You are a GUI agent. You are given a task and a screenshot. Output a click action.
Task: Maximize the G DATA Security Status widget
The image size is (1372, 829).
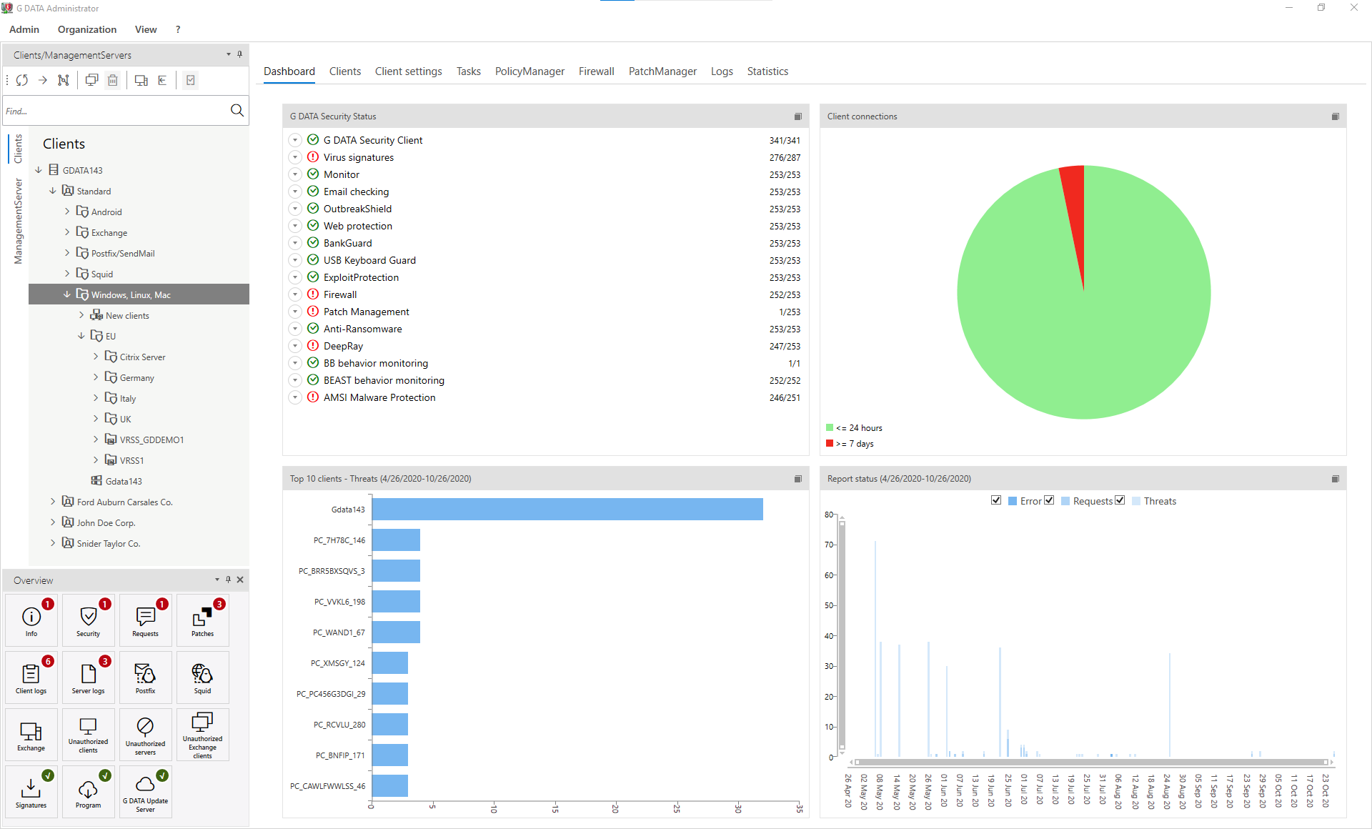[x=798, y=116]
